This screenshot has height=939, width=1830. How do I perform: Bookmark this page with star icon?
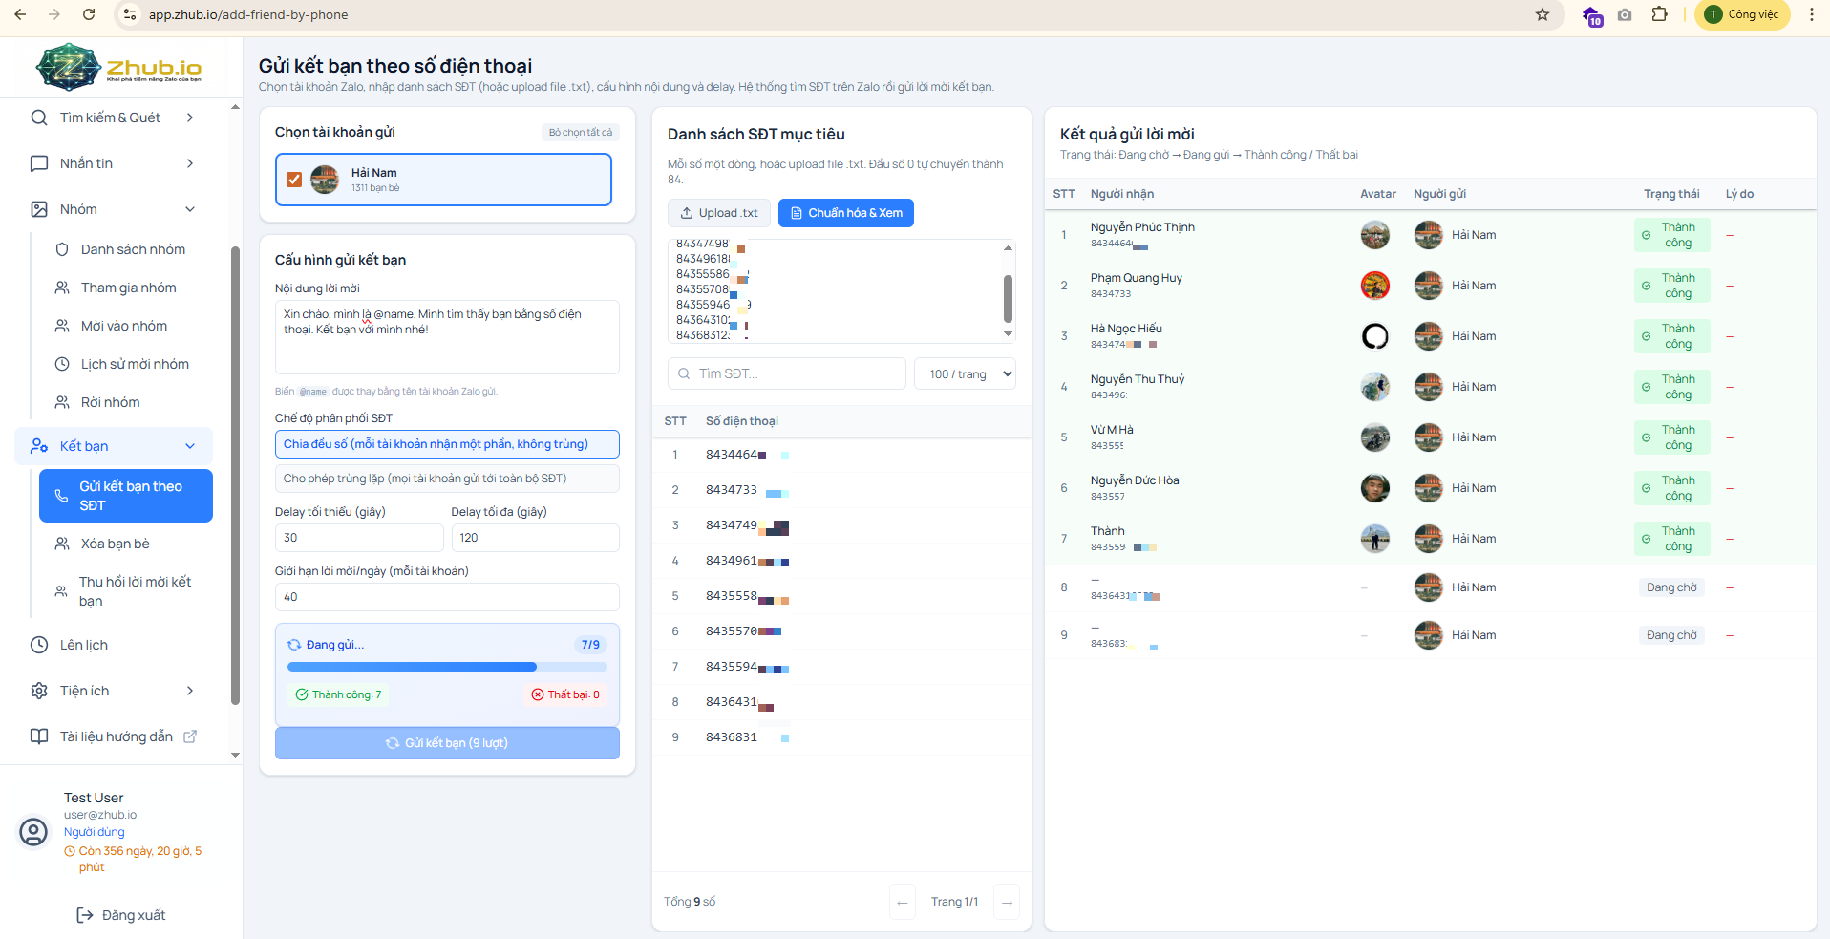pos(1542,14)
